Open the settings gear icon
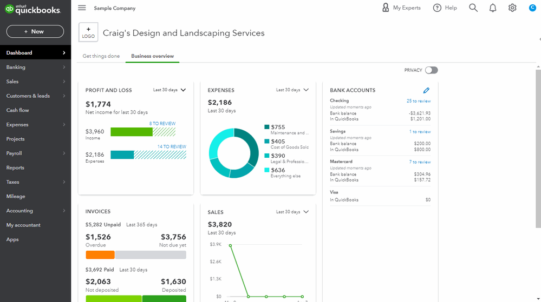The height and width of the screenshot is (302, 541). click(512, 8)
